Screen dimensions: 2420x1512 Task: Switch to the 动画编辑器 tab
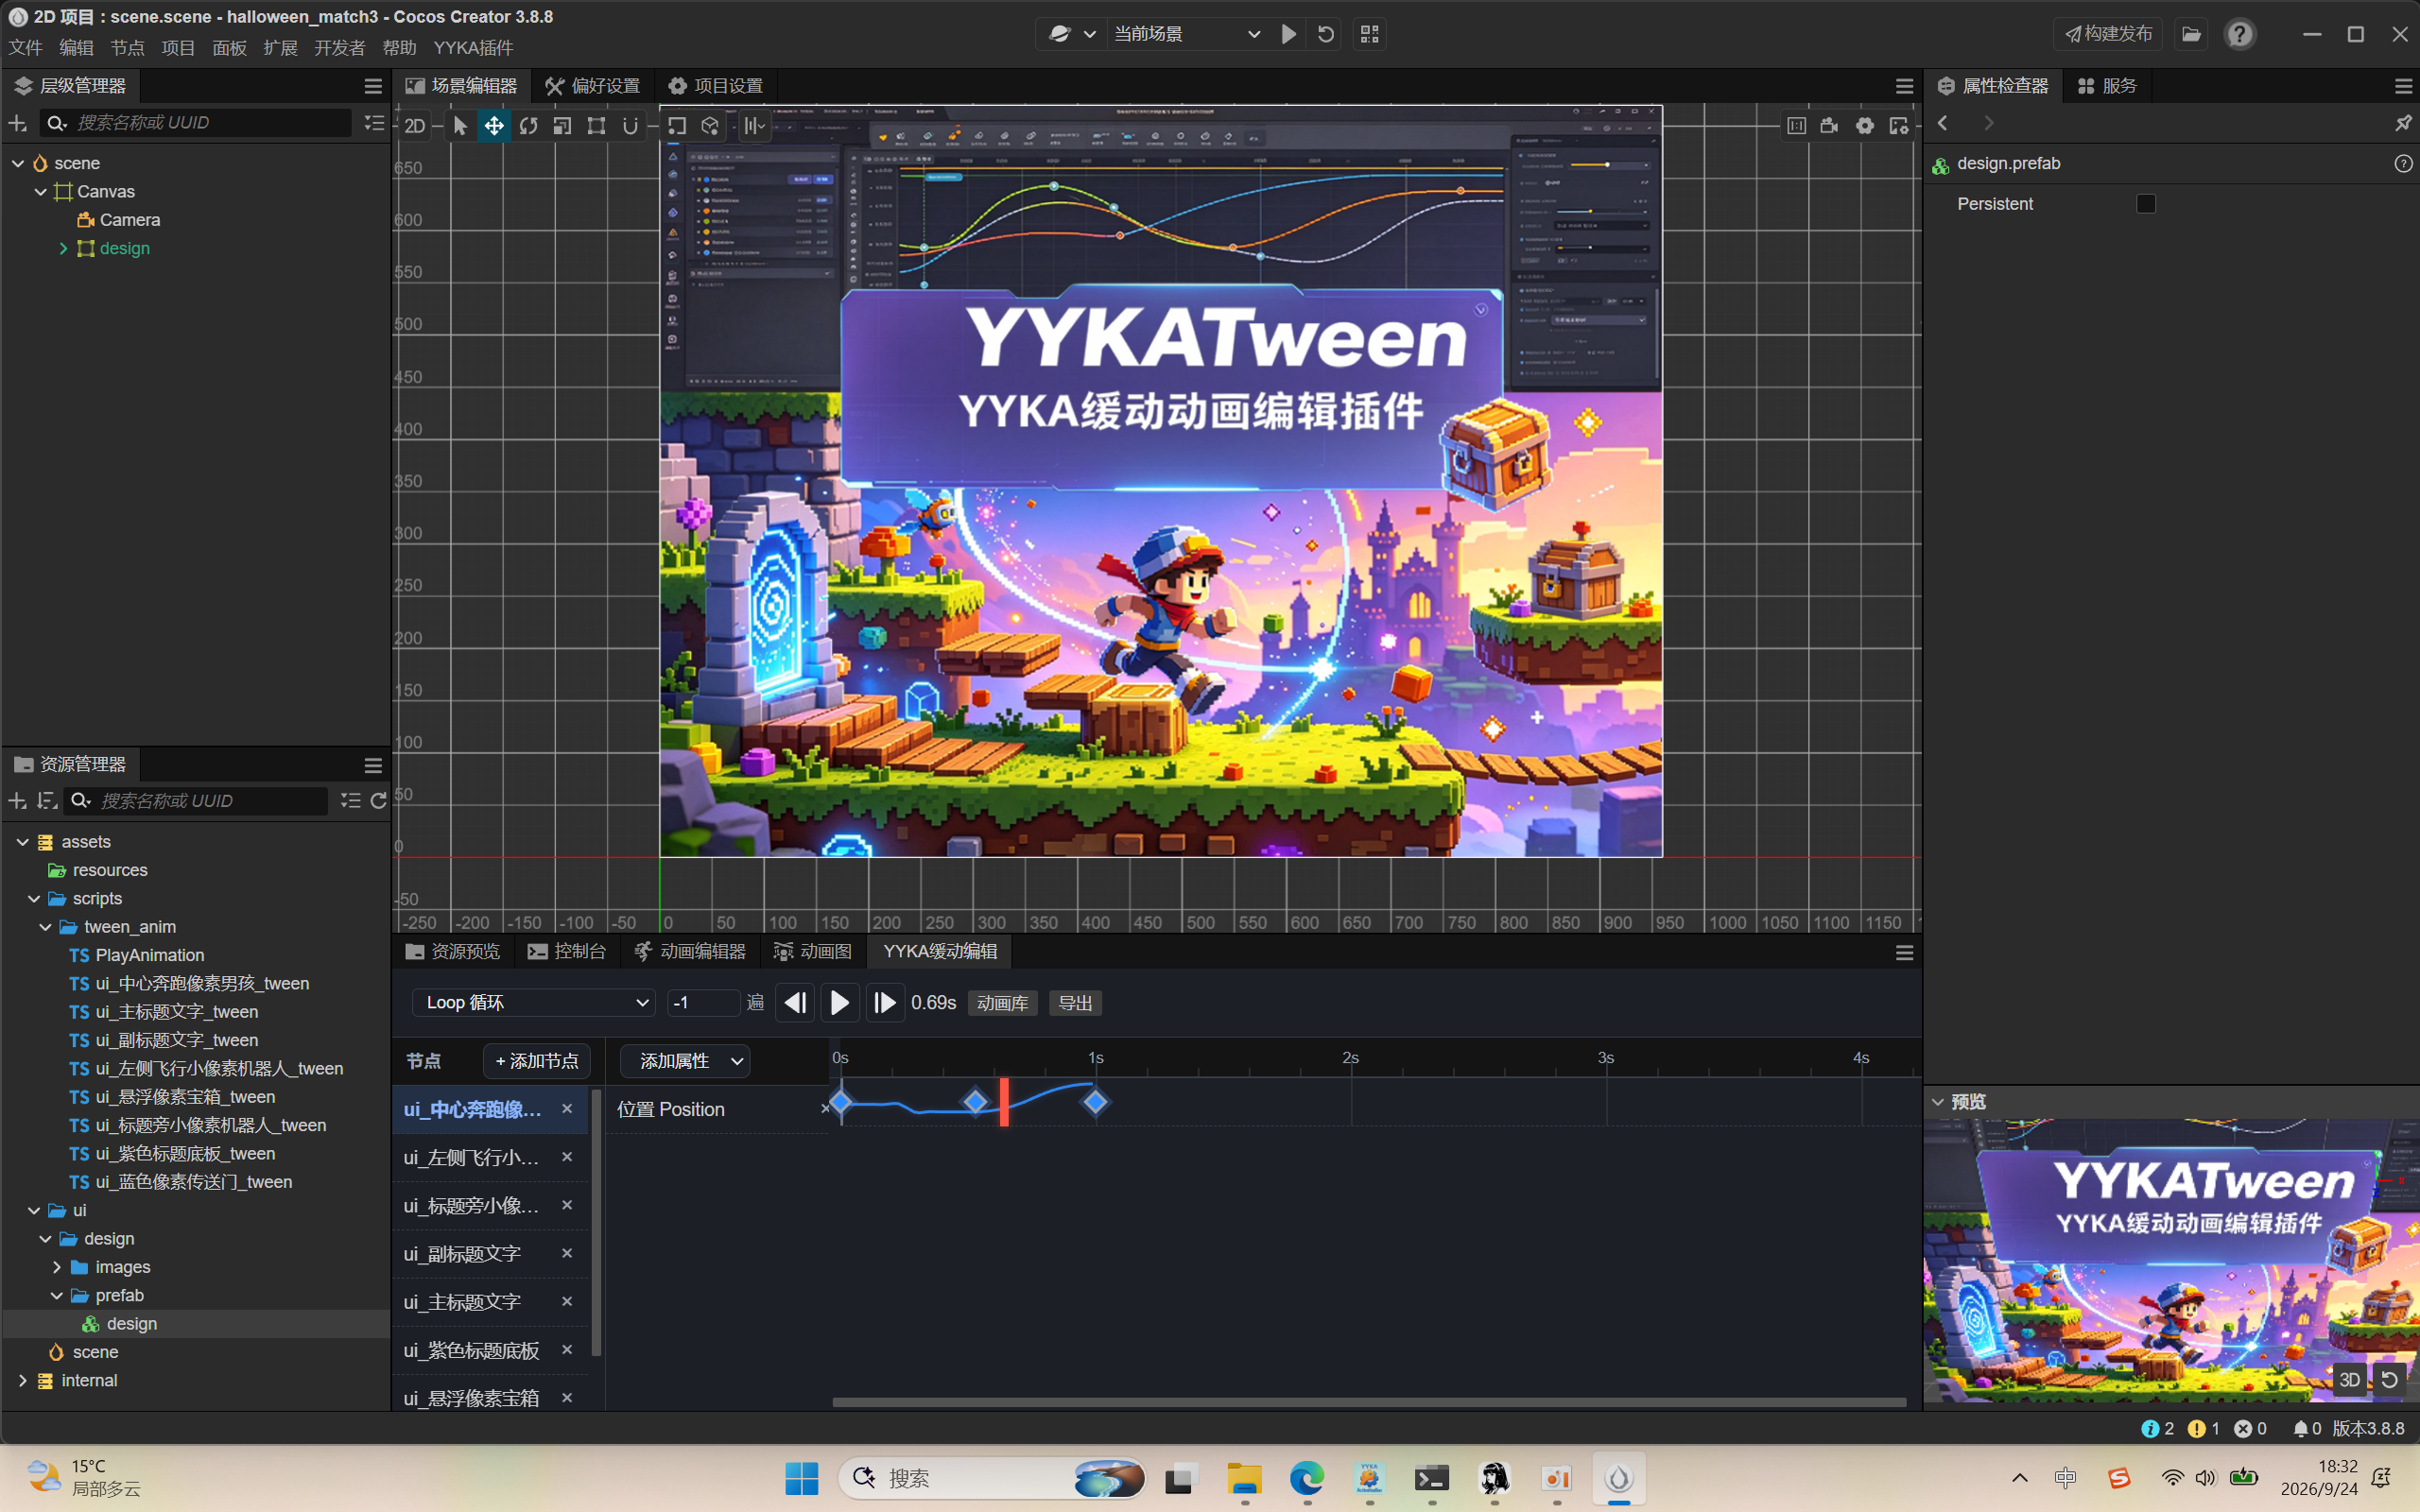click(x=691, y=951)
